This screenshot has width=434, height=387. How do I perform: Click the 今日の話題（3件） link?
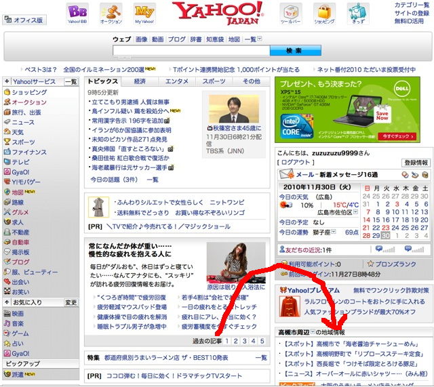coord(114,180)
